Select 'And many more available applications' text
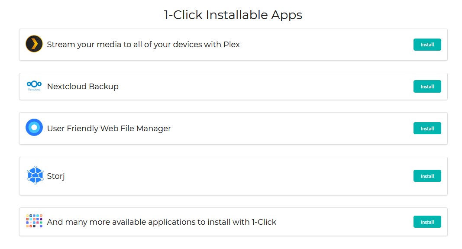The width and height of the screenshot is (462, 249). click(x=162, y=222)
